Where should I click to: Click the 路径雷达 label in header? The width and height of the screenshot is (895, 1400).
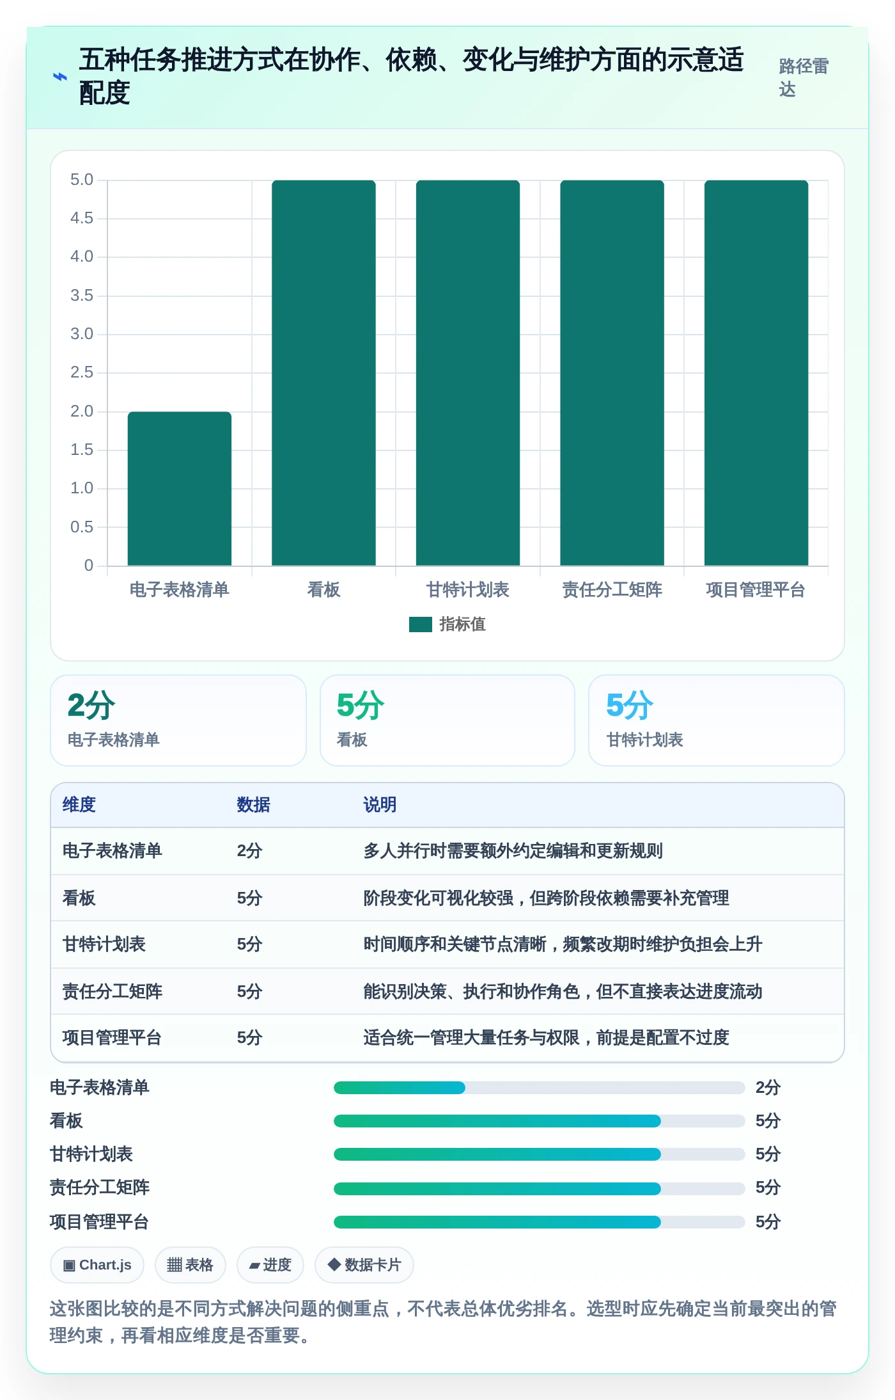pos(804,77)
